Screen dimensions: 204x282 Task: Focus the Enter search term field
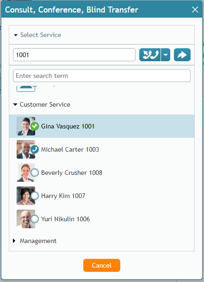click(102, 76)
